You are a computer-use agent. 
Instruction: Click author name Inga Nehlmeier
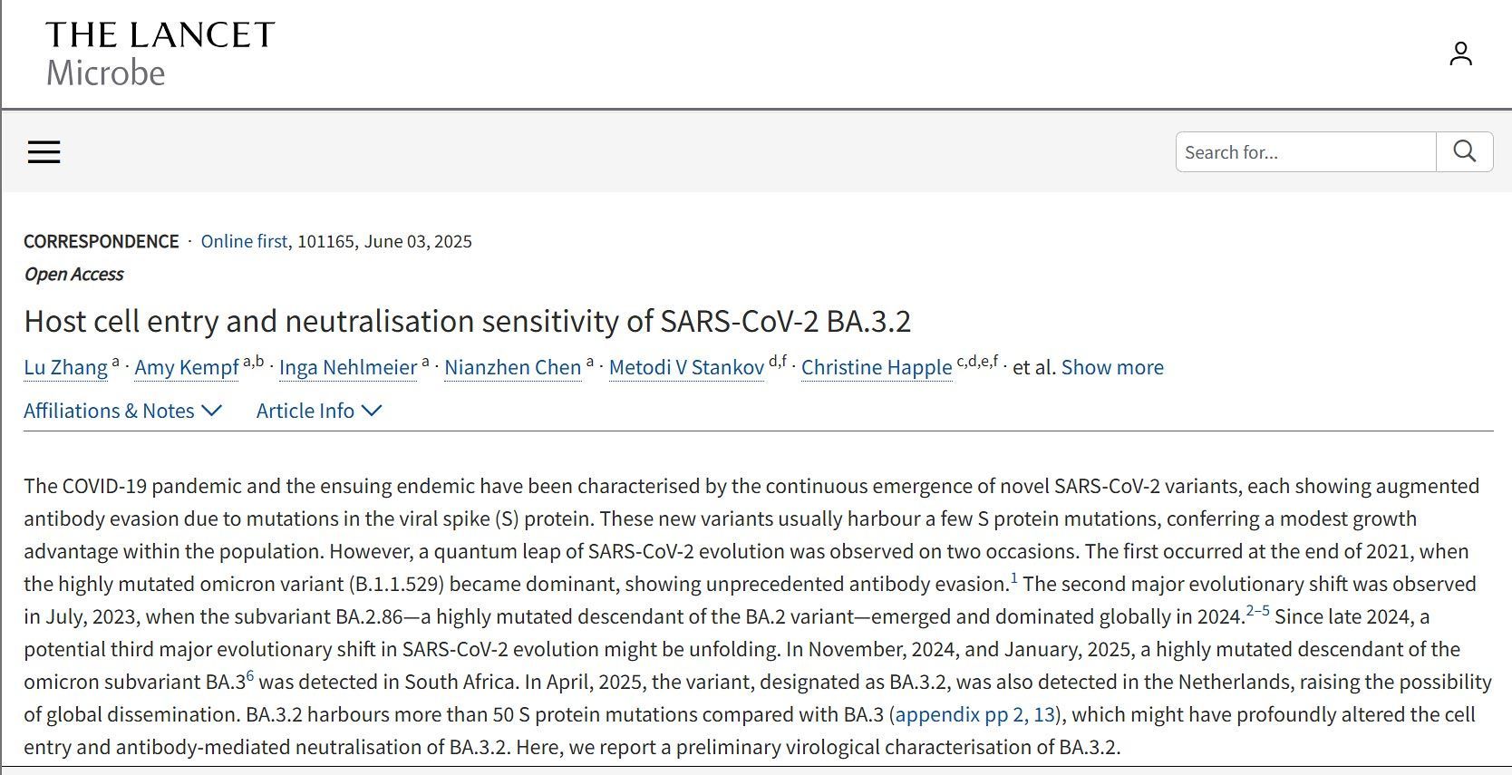pos(348,367)
